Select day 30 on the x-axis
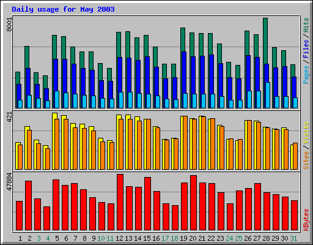The width and height of the screenshot is (313, 245). point(284,238)
